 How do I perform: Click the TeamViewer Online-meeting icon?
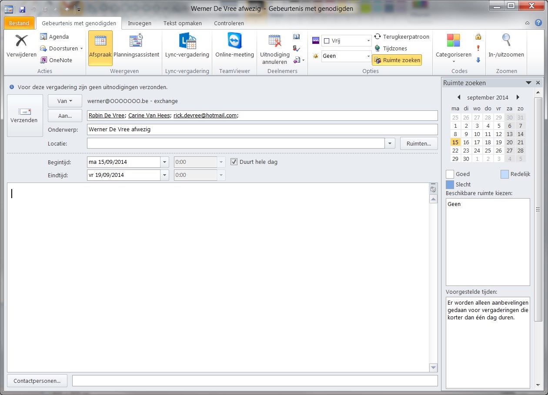click(x=234, y=41)
